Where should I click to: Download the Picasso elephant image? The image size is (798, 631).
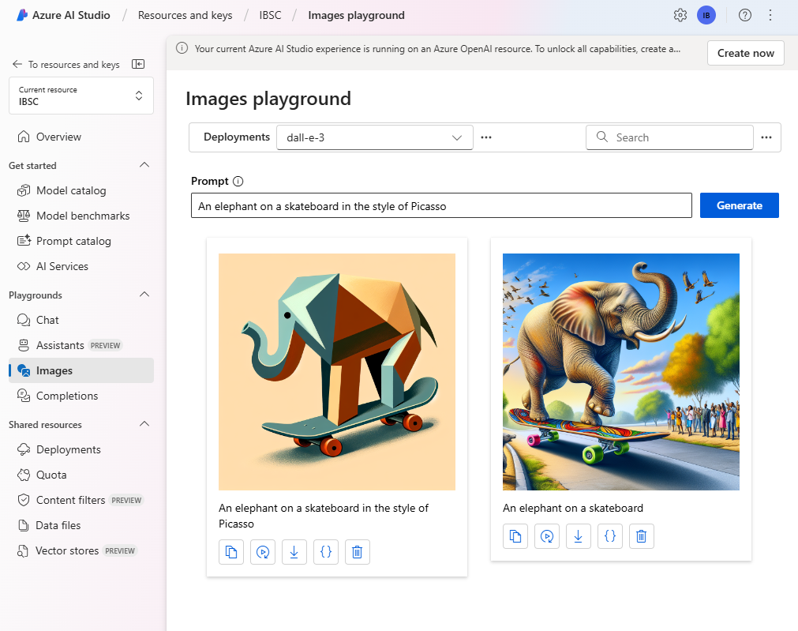click(294, 552)
